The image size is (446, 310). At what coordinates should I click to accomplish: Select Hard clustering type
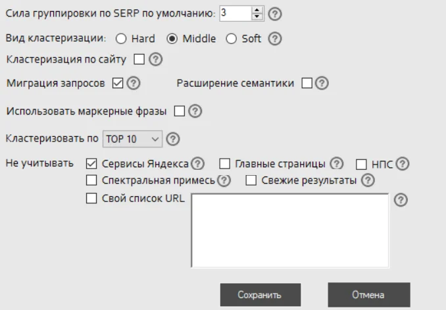120,39
